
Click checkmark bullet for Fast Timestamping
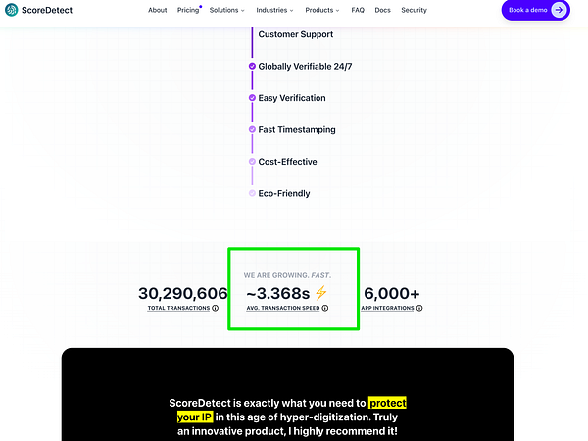click(x=252, y=129)
